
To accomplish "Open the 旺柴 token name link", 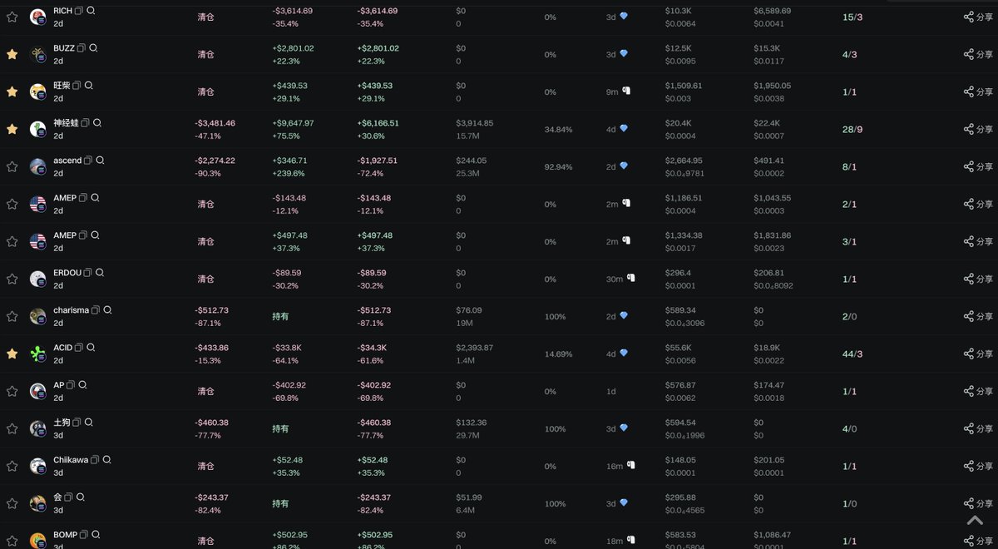I will (x=62, y=86).
